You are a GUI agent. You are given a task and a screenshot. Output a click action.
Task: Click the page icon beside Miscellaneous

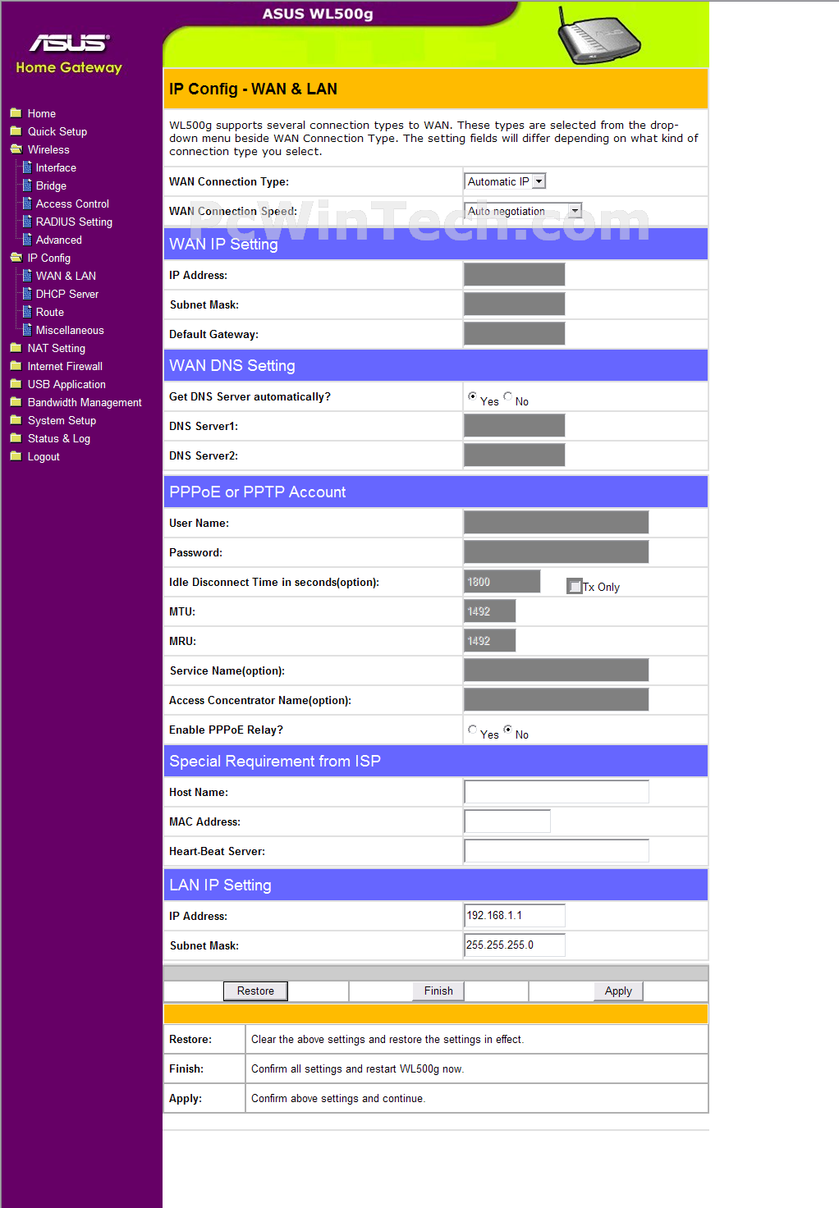(27, 330)
